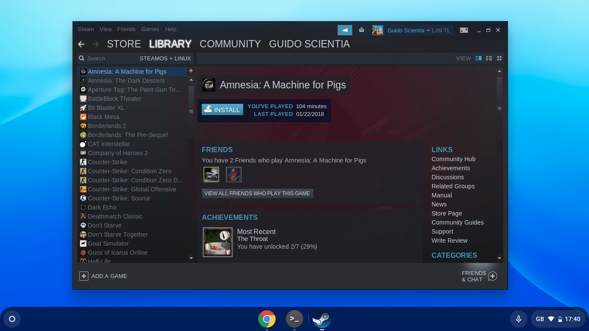
Task: Open the Steam menu
Action: [x=86, y=29]
